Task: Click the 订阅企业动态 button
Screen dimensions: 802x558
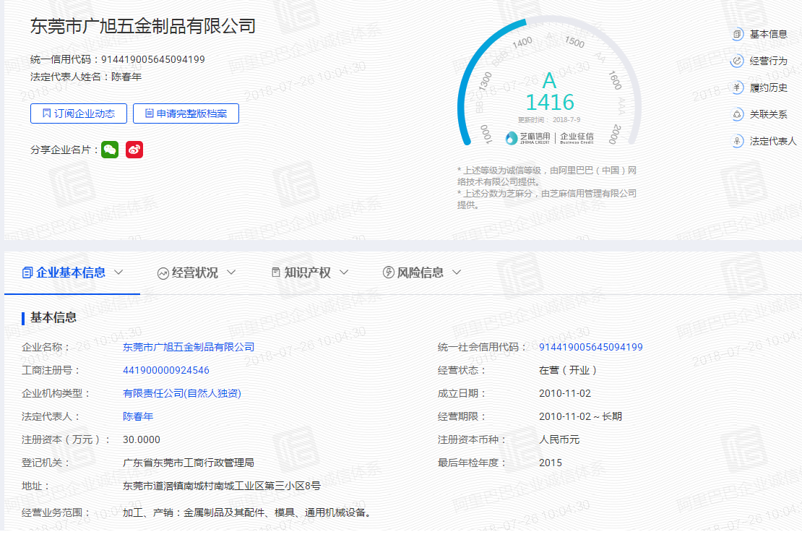Action: (x=79, y=113)
